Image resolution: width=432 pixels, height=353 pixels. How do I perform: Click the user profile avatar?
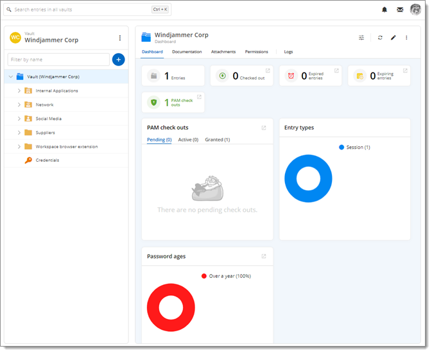(x=415, y=10)
